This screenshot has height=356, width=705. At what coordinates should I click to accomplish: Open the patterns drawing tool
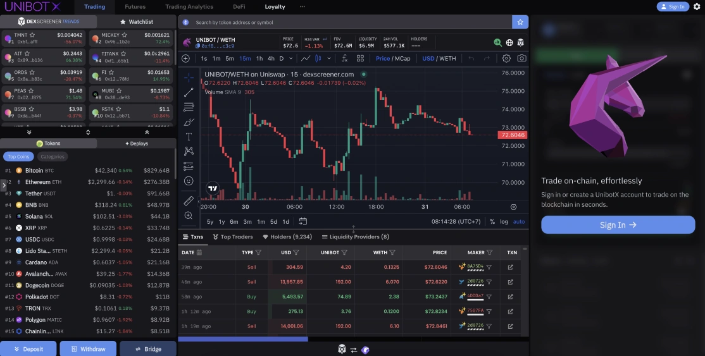coord(189,152)
